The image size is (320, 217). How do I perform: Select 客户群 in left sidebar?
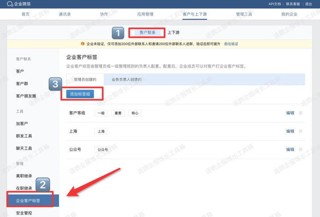22,83
